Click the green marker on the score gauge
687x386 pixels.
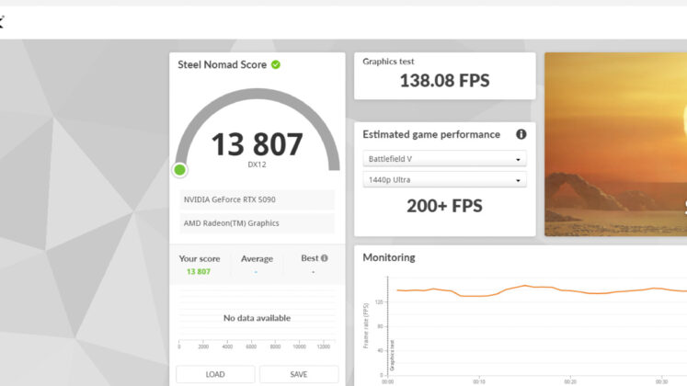[179, 170]
